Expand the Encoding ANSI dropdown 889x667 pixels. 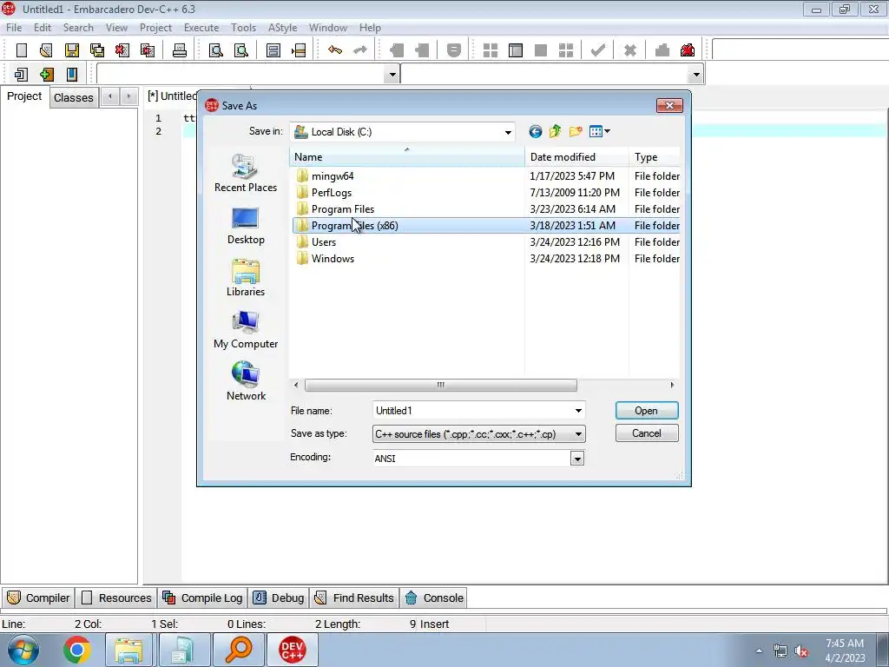[577, 459]
